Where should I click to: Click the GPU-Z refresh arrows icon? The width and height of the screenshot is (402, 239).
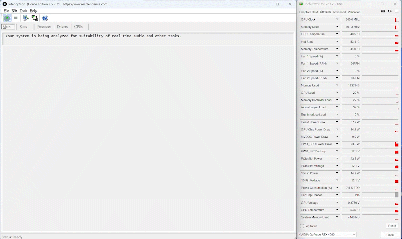tap(390, 11)
